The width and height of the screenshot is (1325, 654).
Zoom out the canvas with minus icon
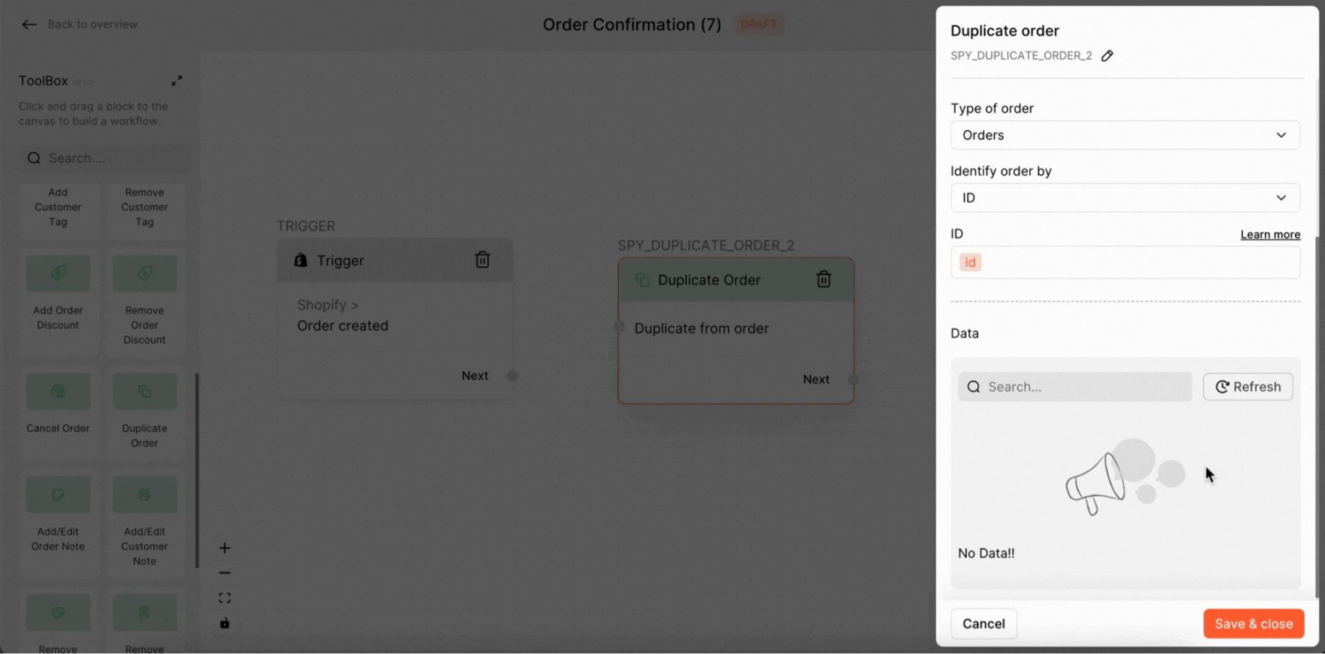point(224,573)
